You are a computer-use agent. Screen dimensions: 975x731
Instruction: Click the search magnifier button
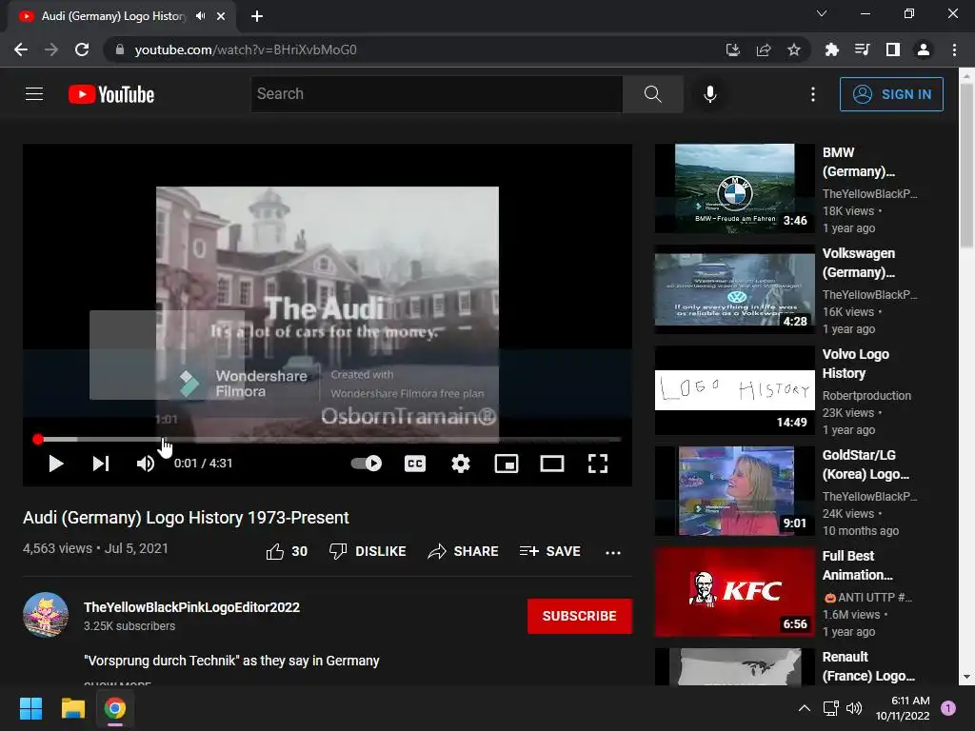point(652,94)
